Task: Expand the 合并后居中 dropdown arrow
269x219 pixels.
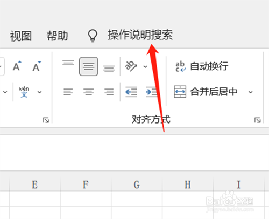Action: (250, 92)
